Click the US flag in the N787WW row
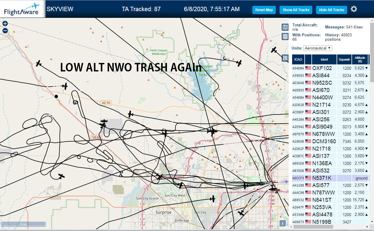 [x=308, y=192]
